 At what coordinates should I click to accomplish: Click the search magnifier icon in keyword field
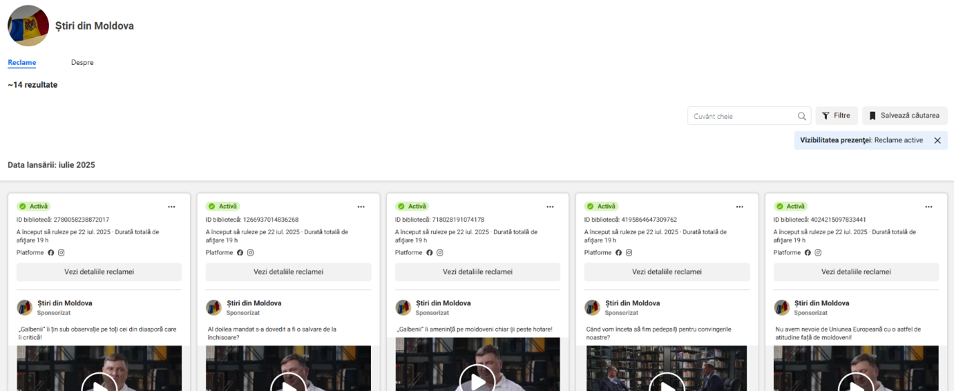click(x=801, y=116)
